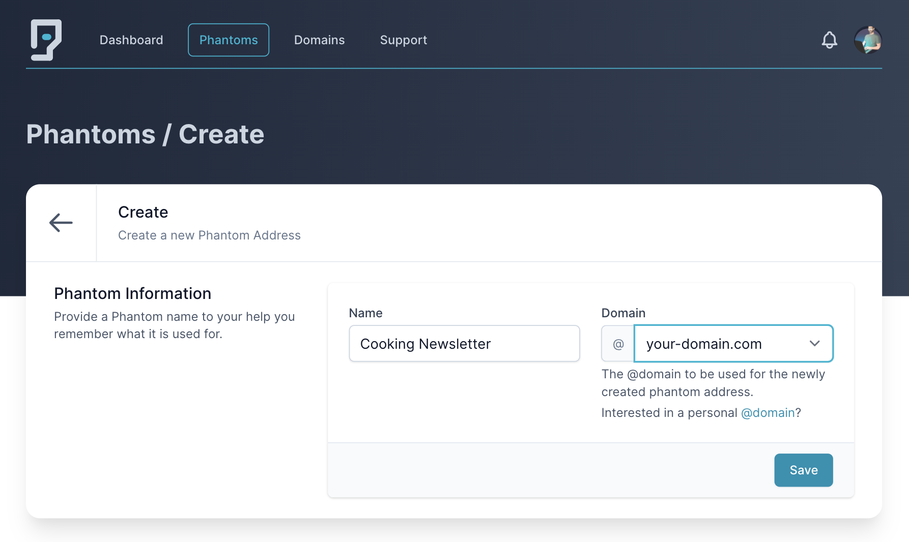The height and width of the screenshot is (542, 909).
Task: Click the Phantoms / Create page heading
Action: (x=145, y=134)
